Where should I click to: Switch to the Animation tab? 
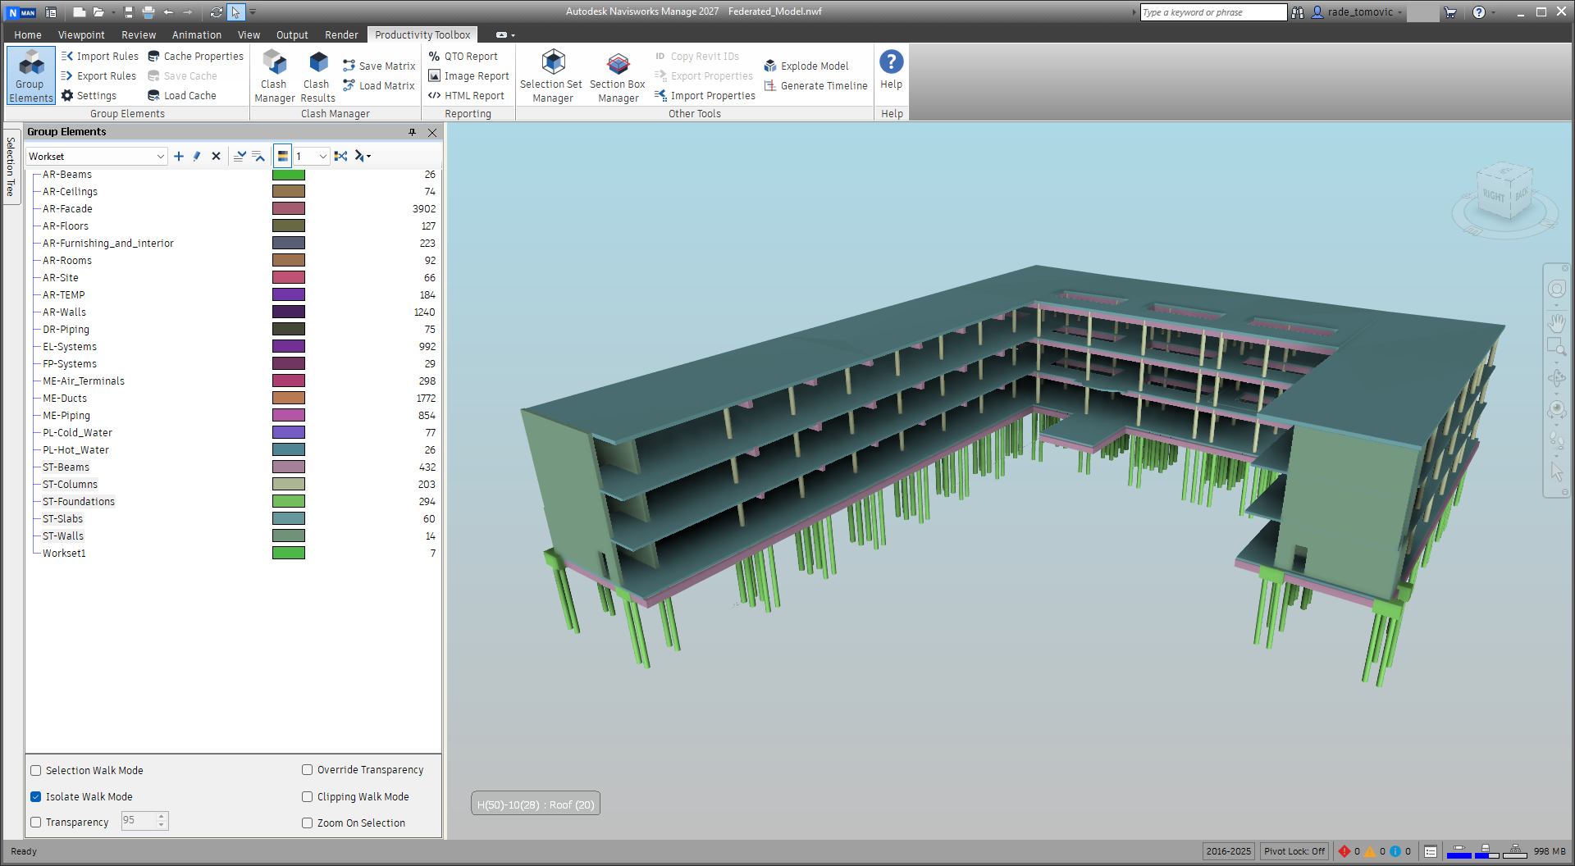197,34
